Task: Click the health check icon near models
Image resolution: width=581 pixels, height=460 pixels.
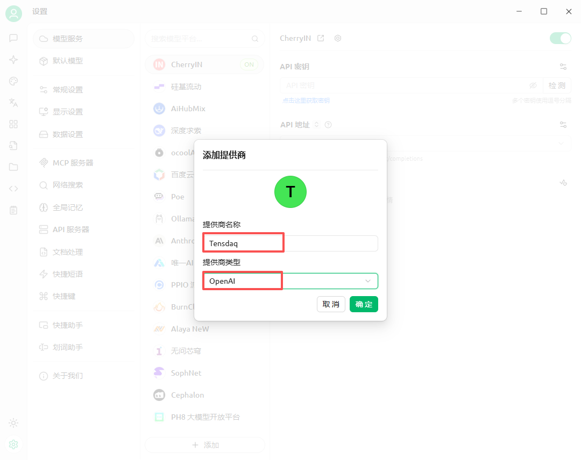Action: tap(563, 183)
